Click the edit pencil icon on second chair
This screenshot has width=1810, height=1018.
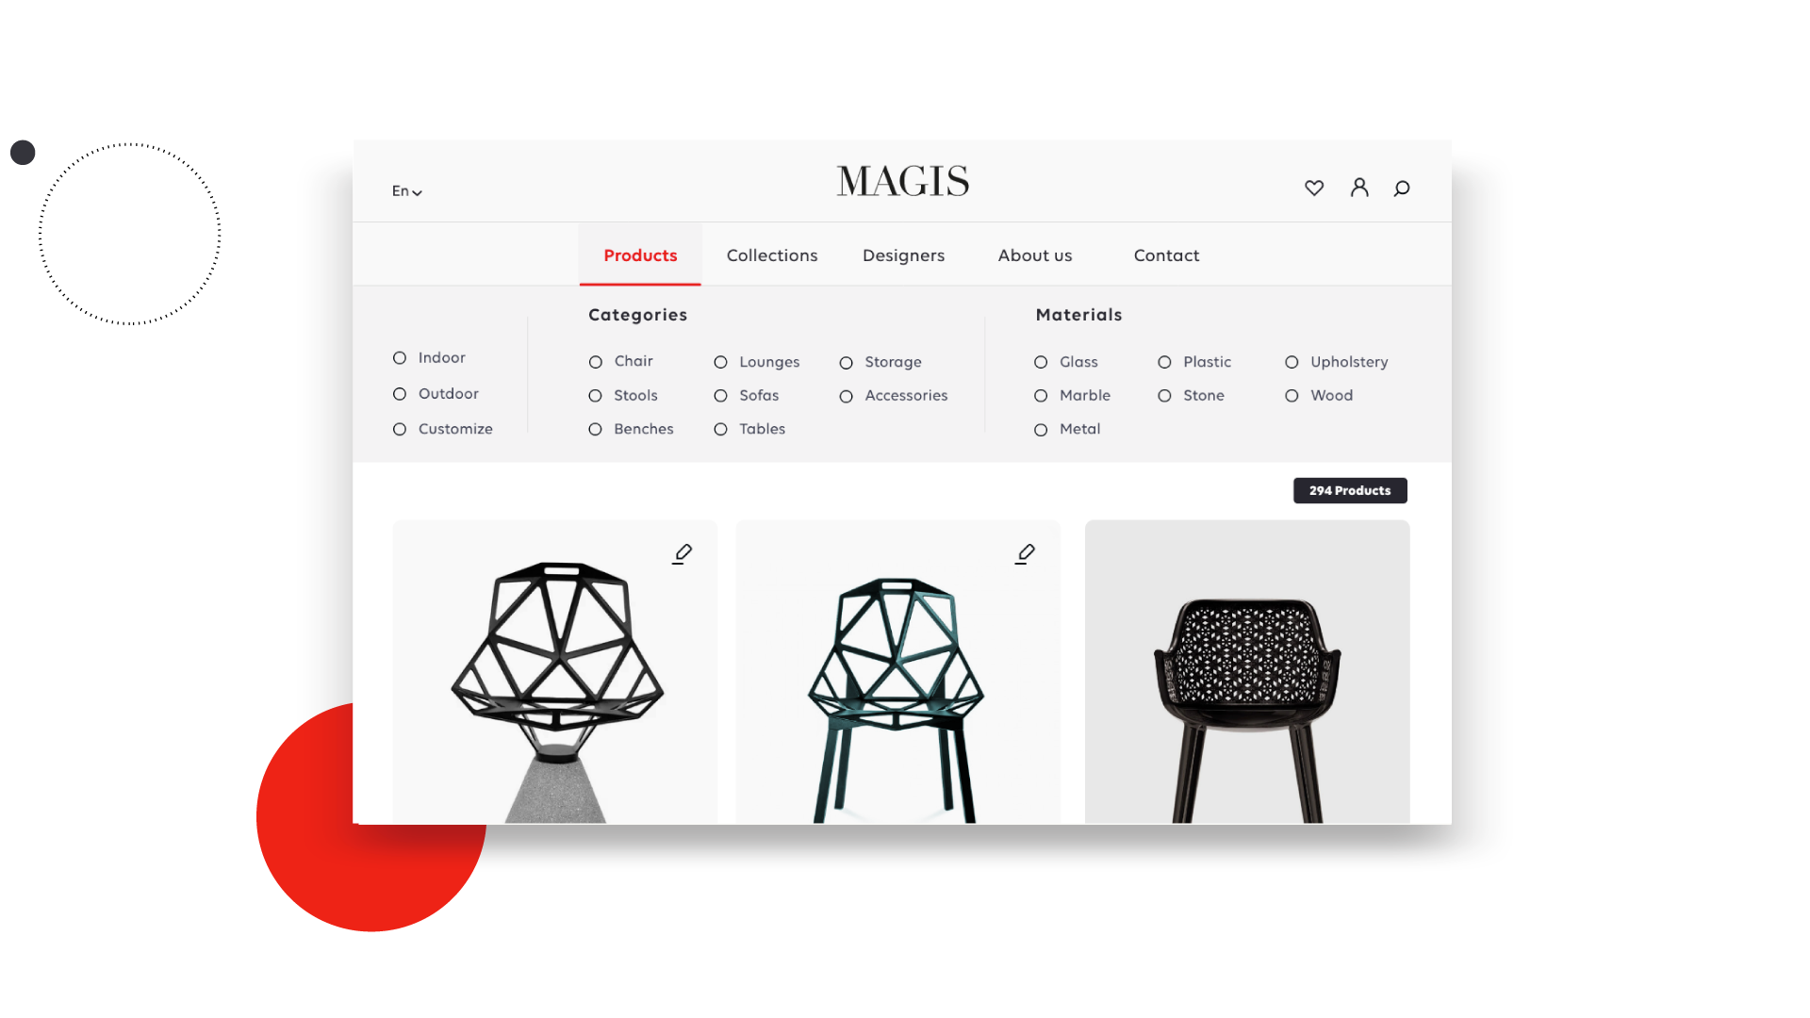pos(1025,553)
